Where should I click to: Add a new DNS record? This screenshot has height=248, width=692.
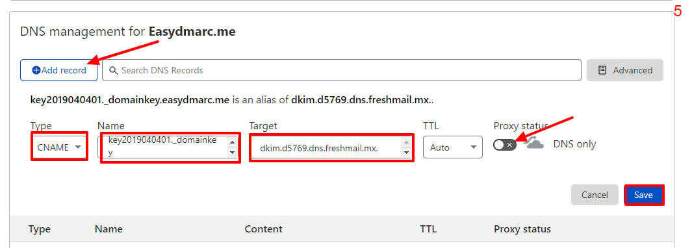coord(58,70)
